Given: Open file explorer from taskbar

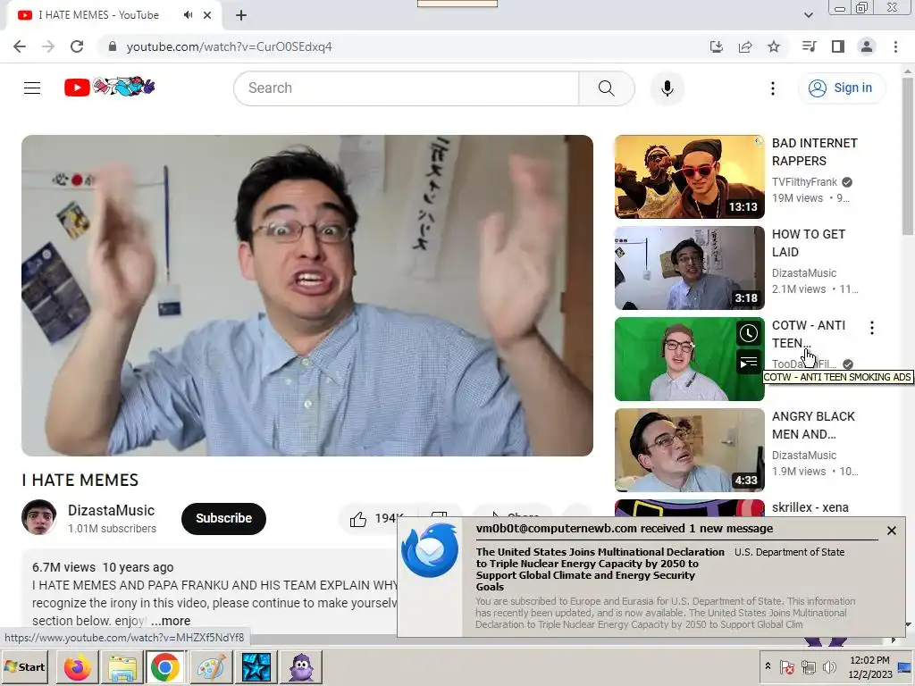Looking at the screenshot, I should point(122,666).
